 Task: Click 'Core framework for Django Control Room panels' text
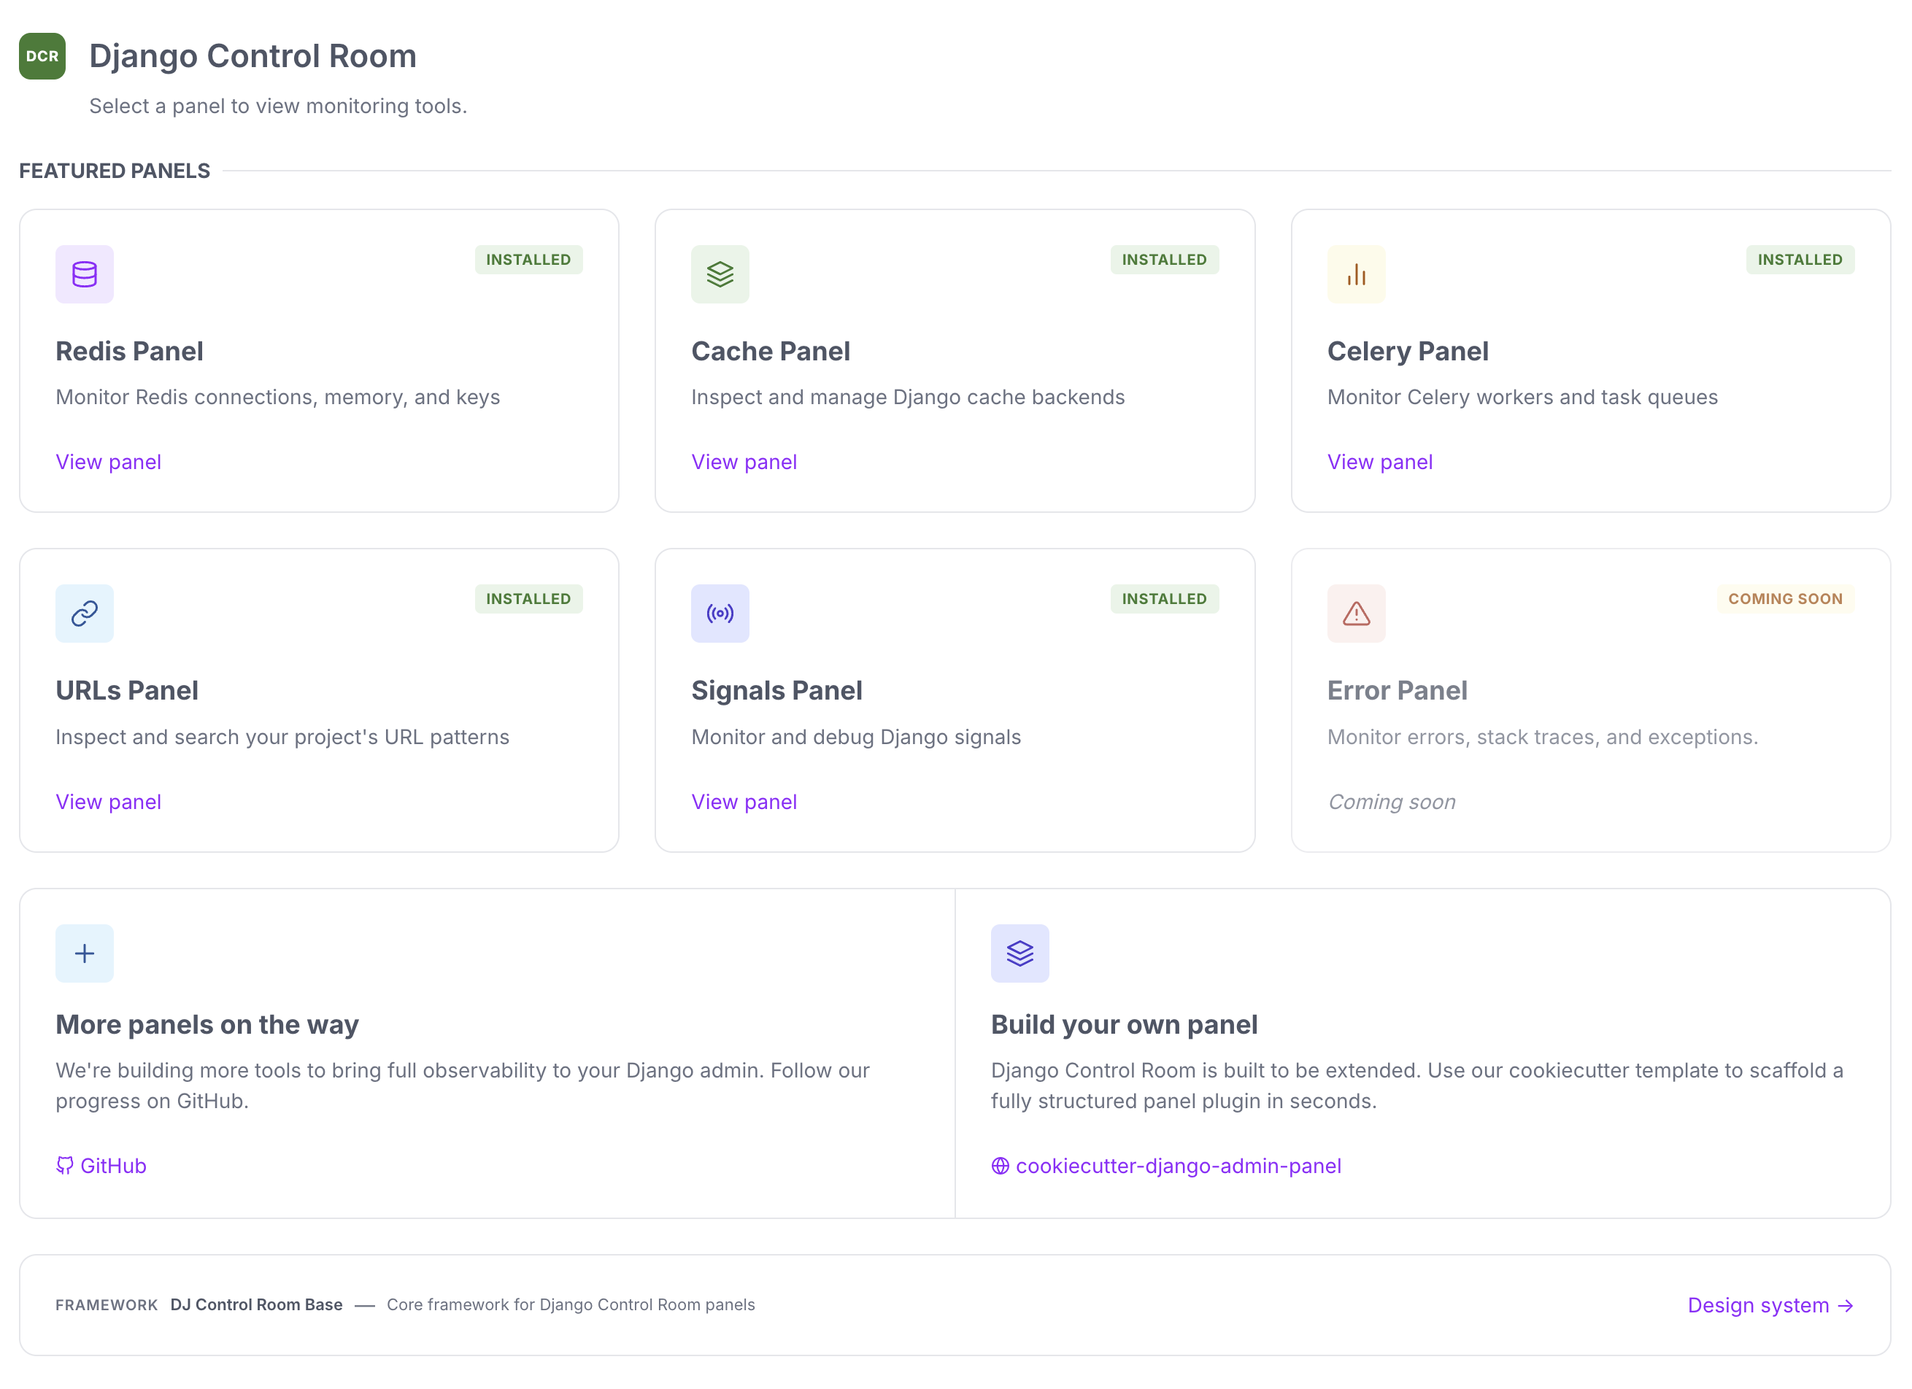pos(571,1306)
